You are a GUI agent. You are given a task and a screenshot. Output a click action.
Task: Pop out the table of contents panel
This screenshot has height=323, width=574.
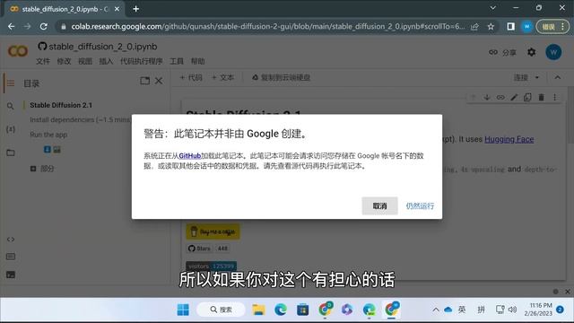tap(145, 81)
